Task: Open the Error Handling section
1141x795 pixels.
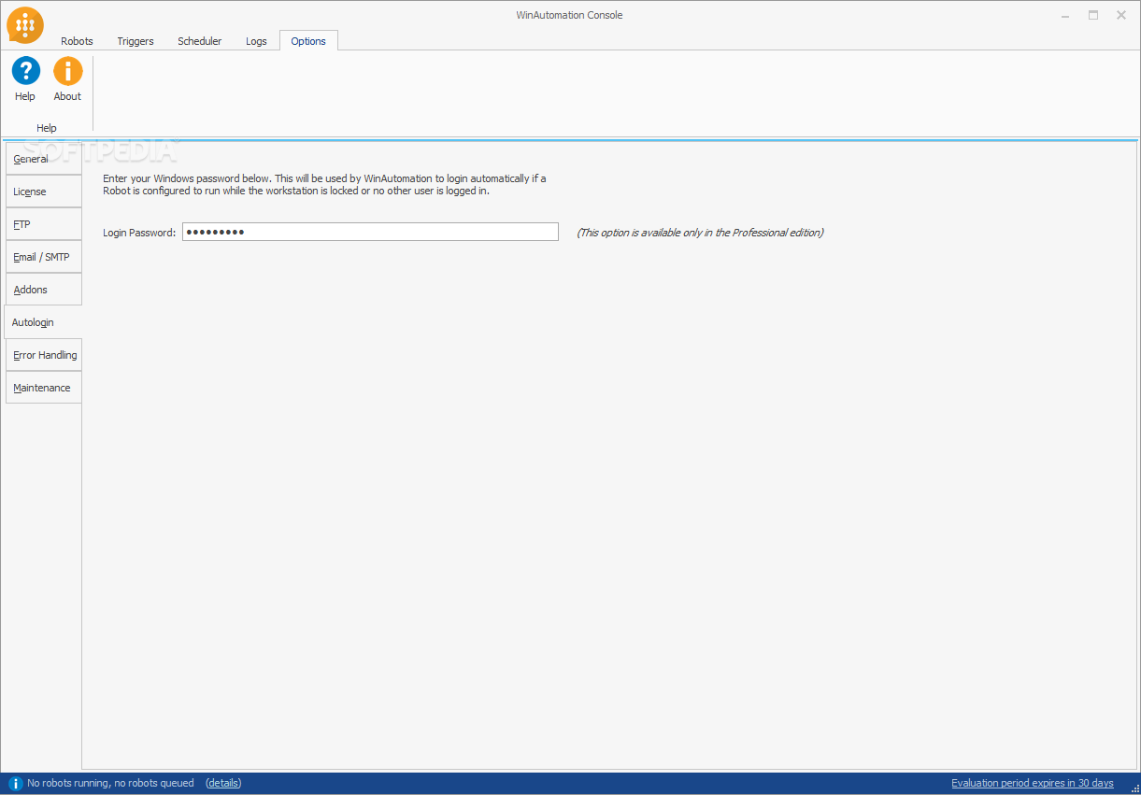Action: 44,355
